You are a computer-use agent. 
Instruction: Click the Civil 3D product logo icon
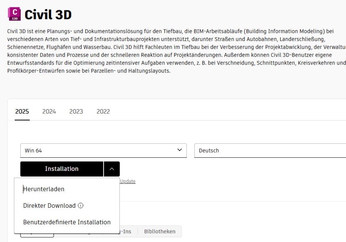14,14
